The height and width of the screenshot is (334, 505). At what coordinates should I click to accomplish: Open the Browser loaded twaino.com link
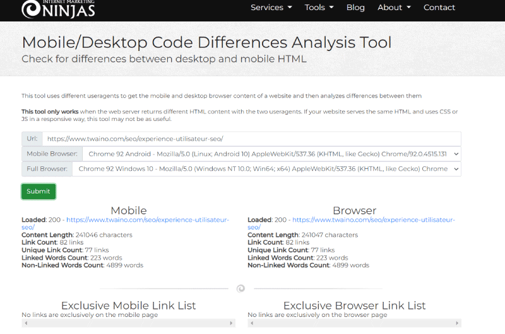(351, 224)
